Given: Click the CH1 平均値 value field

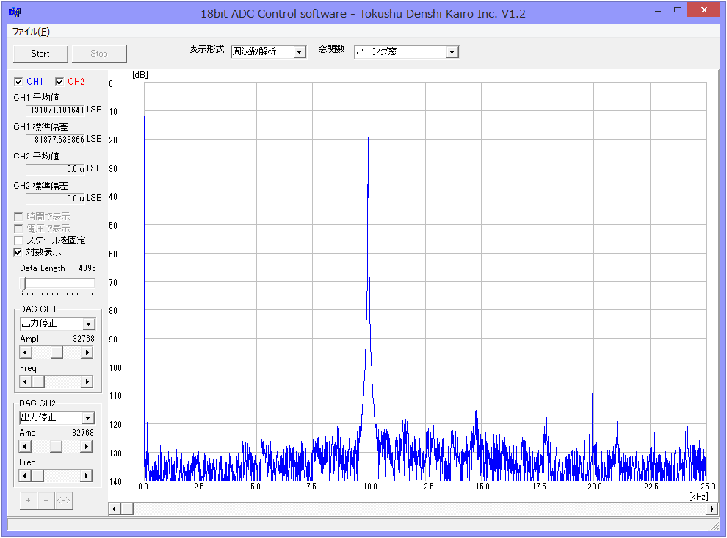Looking at the screenshot, I should [x=56, y=110].
